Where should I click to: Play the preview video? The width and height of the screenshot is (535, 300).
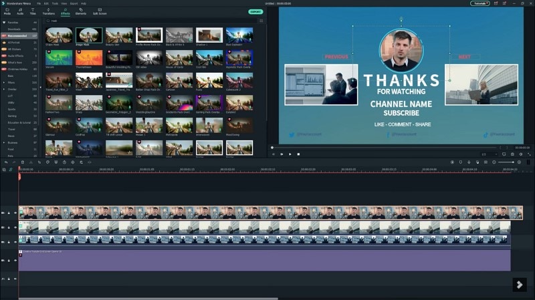(290, 154)
